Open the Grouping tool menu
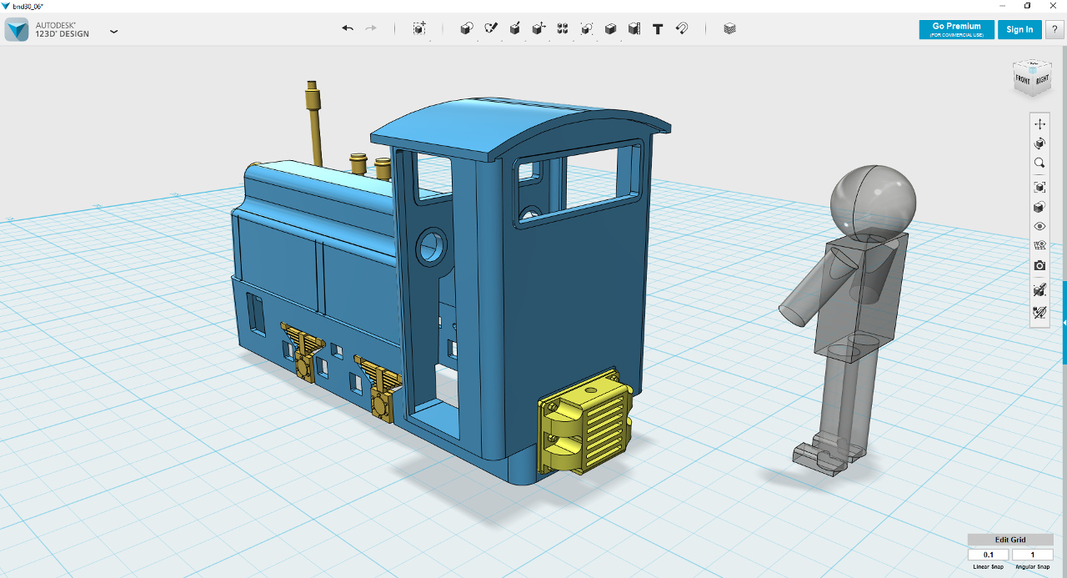1067x578 pixels. click(587, 28)
